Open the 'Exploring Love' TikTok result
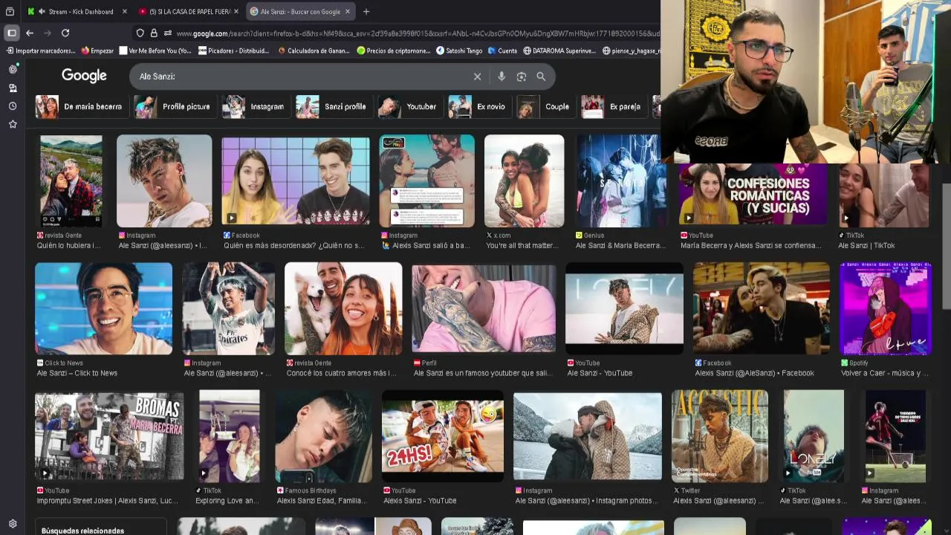Image resolution: width=951 pixels, height=535 pixels. click(230, 436)
